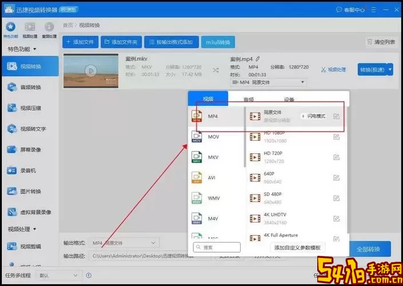The height and width of the screenshot is (286, 403).
Task: Toggle 闪电模式 option
Action: coord(314,116)
